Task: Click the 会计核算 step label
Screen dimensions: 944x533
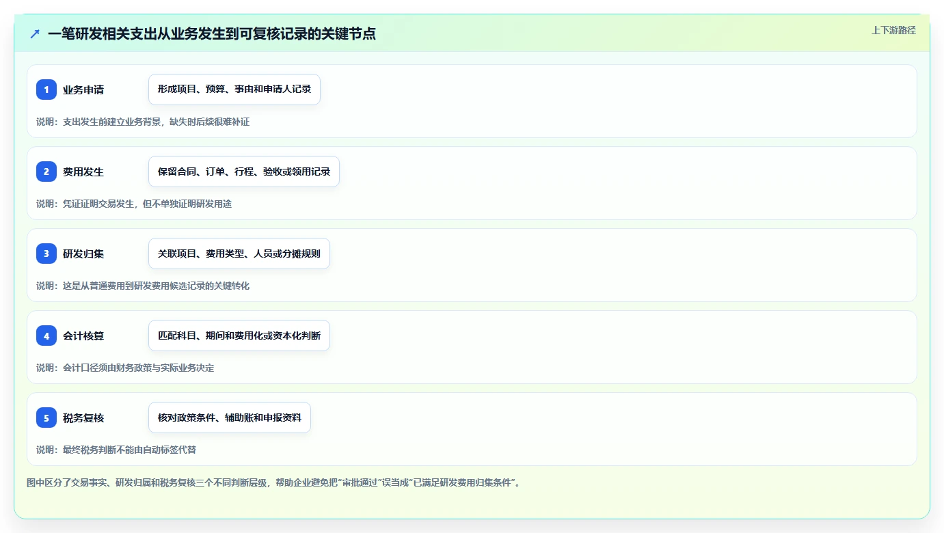Action: pos(83,336)
